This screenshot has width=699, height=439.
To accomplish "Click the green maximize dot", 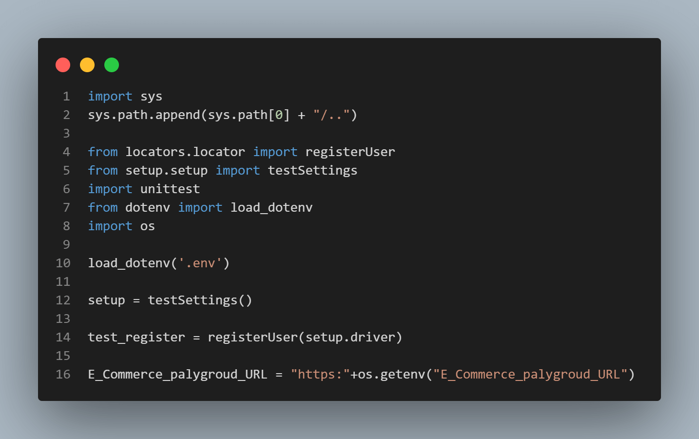I will coord(112,65).
